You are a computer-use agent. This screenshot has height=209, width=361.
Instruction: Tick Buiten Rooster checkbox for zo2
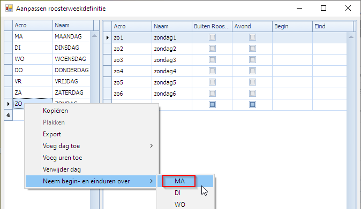coord(212,49)
